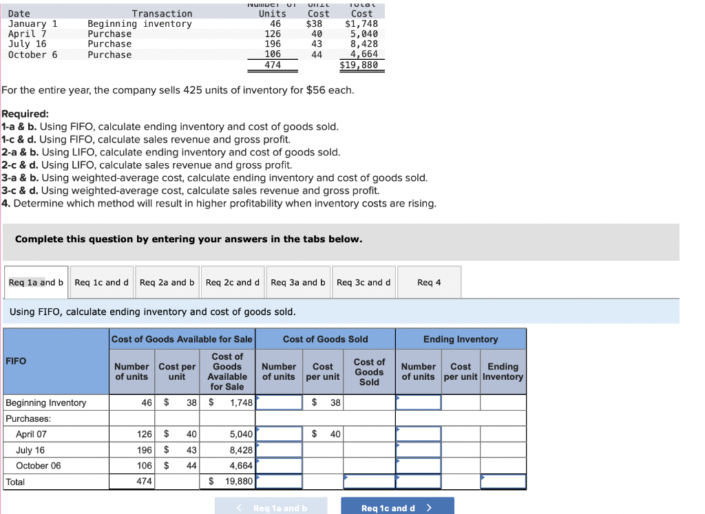Click the 'April 07' row label
Viewport: 705px width, 514px height.
pos(31,434)
